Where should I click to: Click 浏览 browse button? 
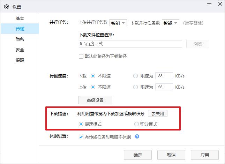(197, 44)
